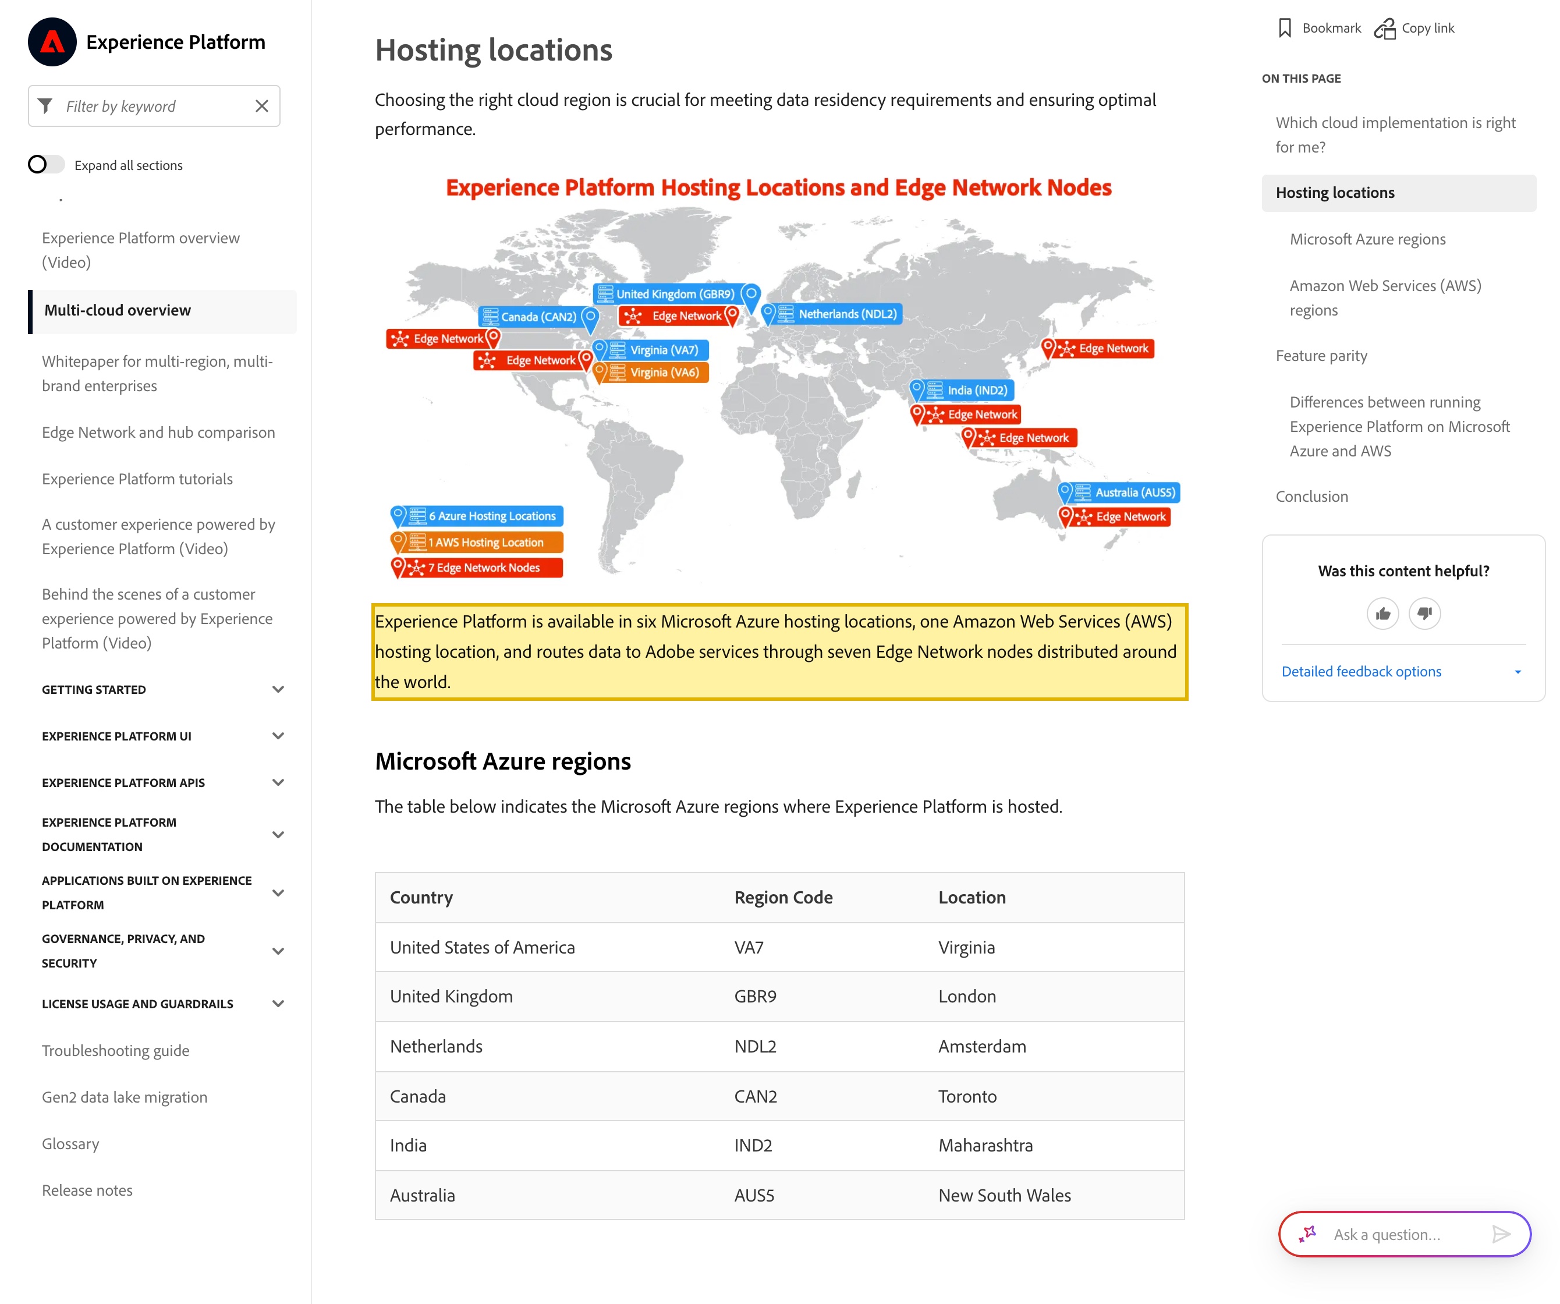Open Gen2 data lake migration page
Viewport: 1560px width, 1304px height.
(x=124, y=1097)
